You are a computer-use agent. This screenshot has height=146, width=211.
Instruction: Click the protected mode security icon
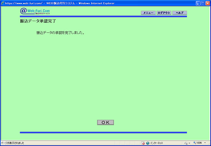point(186,143)
